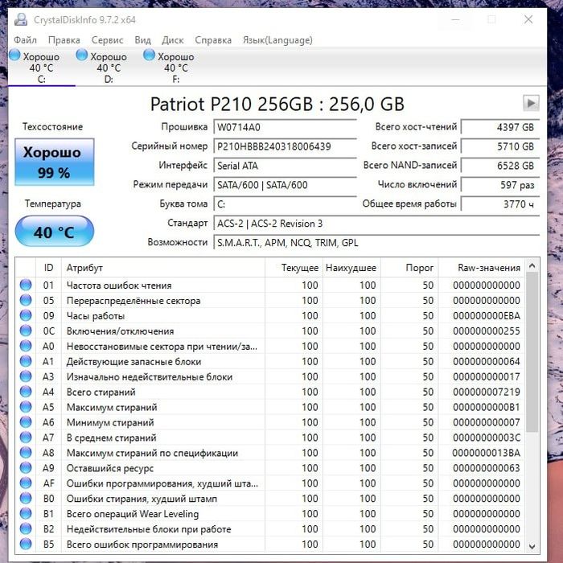Image resolution: width=563 pixels, height=563 pixels.
Task: Click status icon for attribute 01
Action: coord(26,285)
